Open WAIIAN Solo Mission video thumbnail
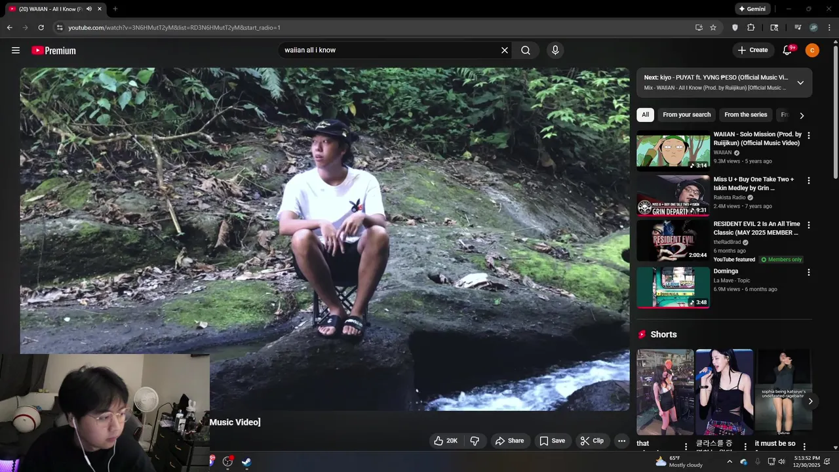The height and width of the screenshot is (472, 839). click(673, 151)
